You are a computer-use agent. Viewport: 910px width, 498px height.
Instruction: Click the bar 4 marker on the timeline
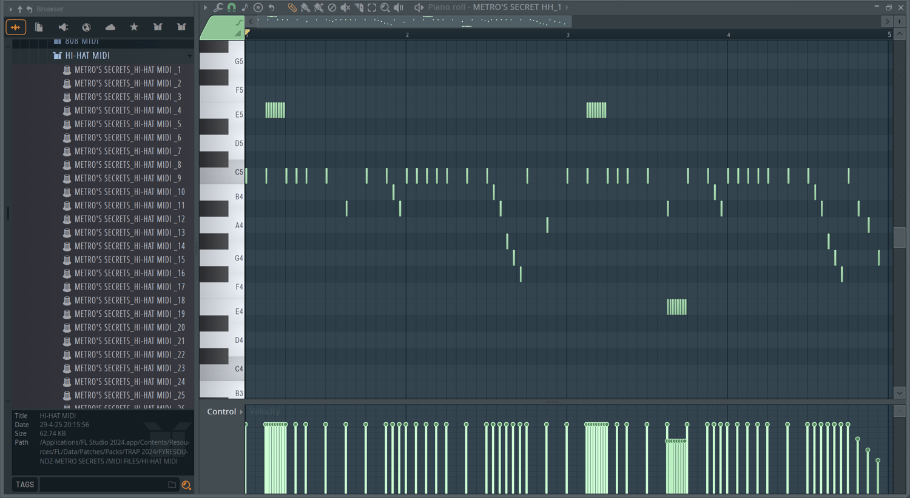729,35
